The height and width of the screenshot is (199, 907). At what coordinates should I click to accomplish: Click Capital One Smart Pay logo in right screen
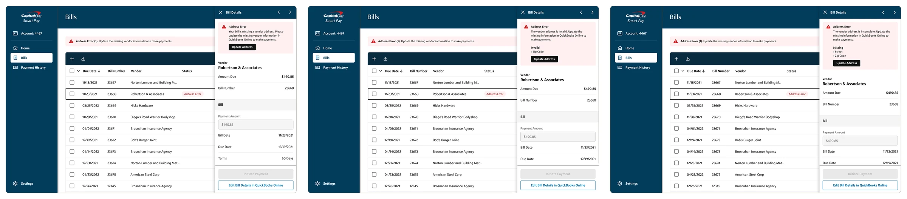coord(636,17)
